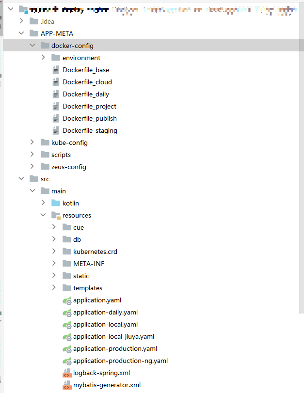Expand the kubernetes.crd folder

(x=54, y=251)
